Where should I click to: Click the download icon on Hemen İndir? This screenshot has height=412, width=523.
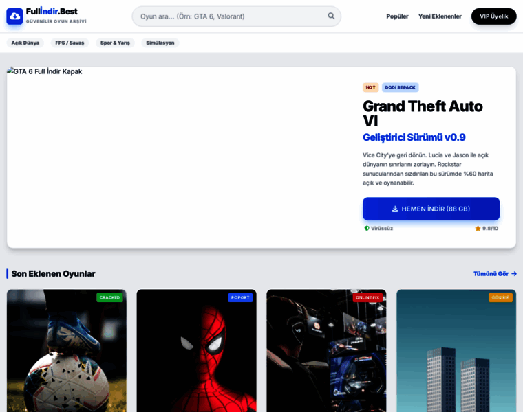point(395,209)
